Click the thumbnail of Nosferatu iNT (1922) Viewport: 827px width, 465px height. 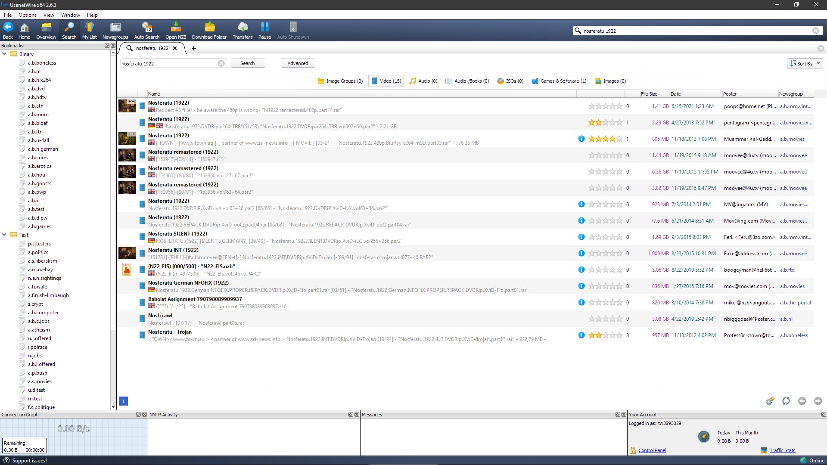click(127, 253)
